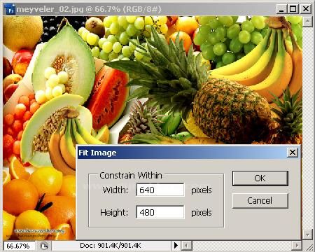This screenshot has height=252, width=315.
Task: Click the Width input field showing 640
Action: click(160, 190)
